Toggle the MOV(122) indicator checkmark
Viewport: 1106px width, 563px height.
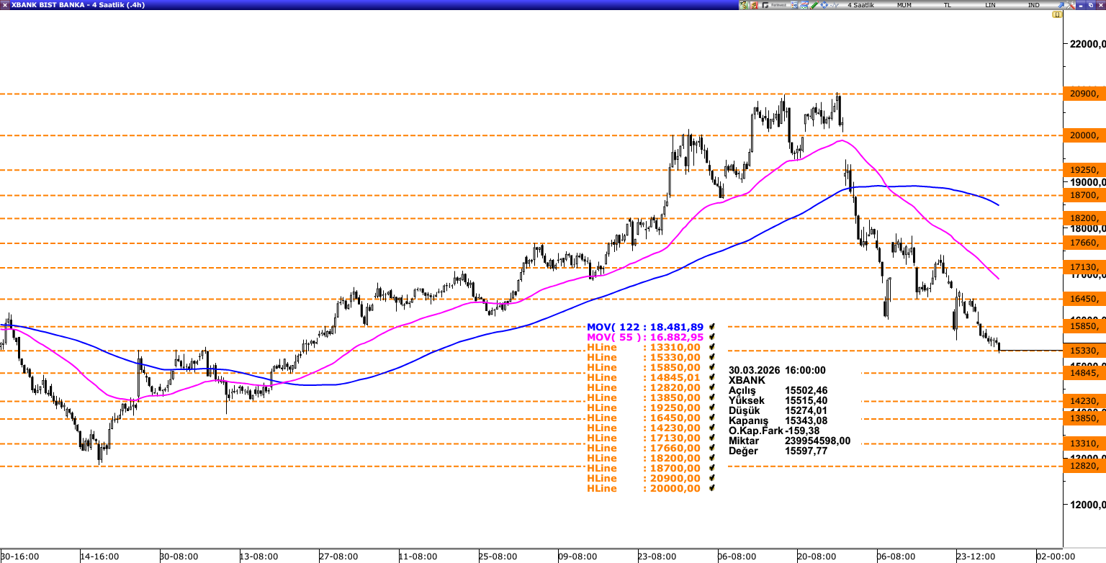pyautogui.click(x=711, y=327)
